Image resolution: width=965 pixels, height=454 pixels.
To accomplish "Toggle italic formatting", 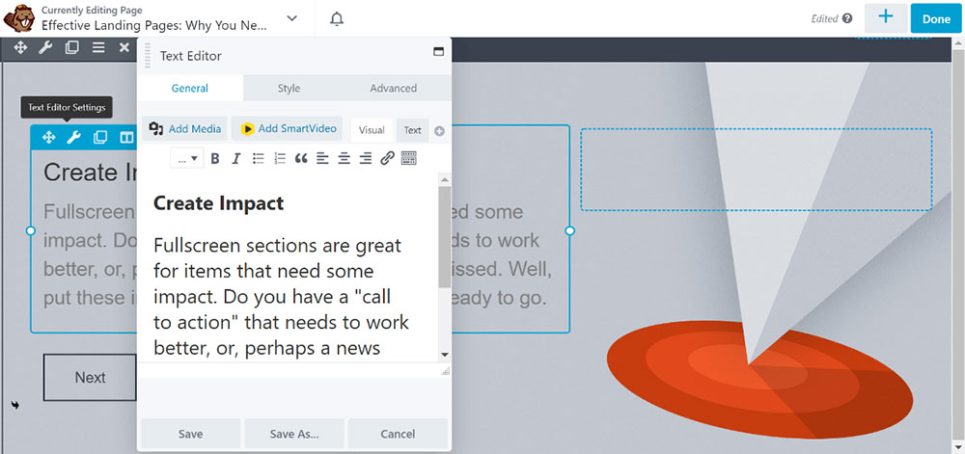I will pyautogui.click(x=235, y=158).
